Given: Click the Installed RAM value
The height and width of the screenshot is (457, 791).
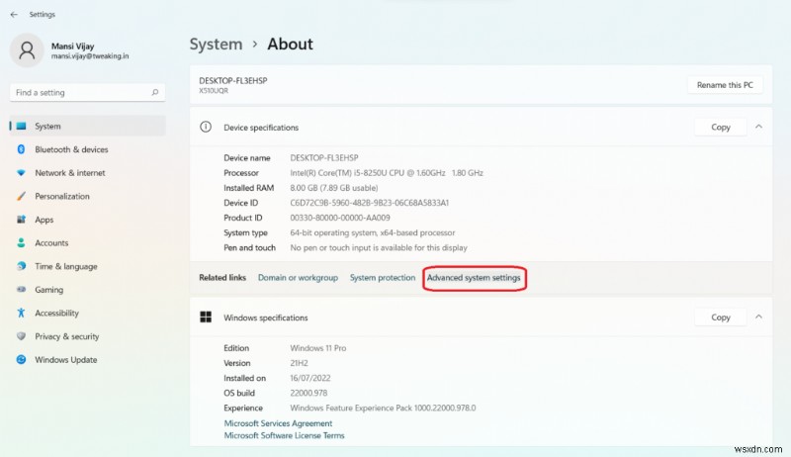Looking at the screenshot, I should click(x=334, y=188).
